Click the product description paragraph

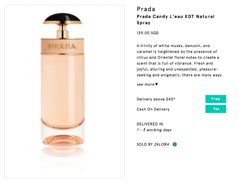click(179, 60)
